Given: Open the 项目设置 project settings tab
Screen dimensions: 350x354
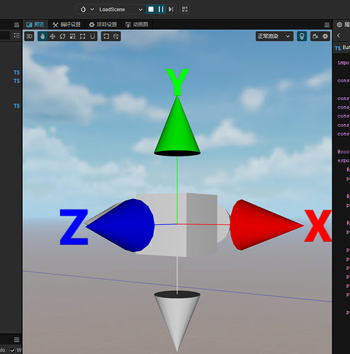Looking at the screenshot, I should (103, 25).
